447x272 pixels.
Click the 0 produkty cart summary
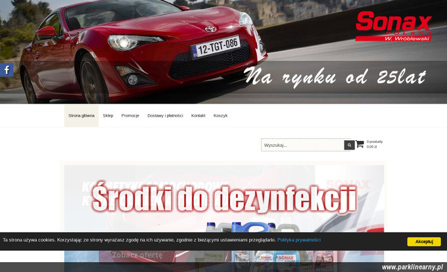click(375, 142)
